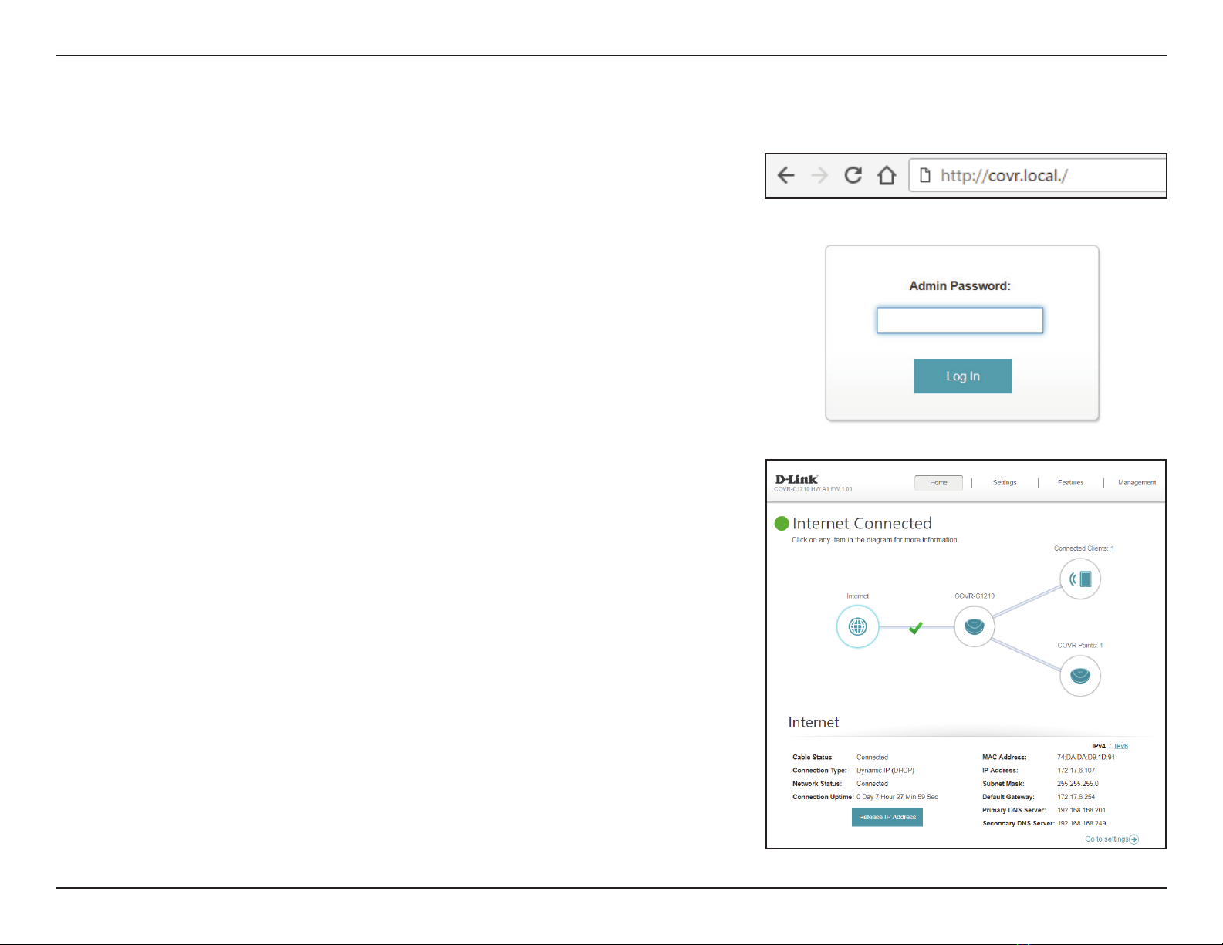The height and width of the screenshot is (945, 1223).
Task: Open the Settings menu
Action: (1005, 483)
